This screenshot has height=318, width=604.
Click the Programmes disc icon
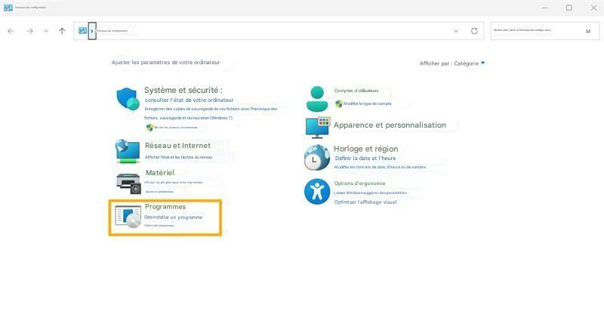[128, 217]
